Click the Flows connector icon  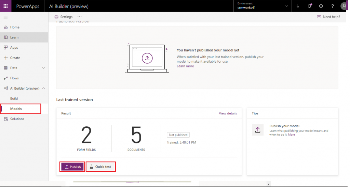coord(6,78)
